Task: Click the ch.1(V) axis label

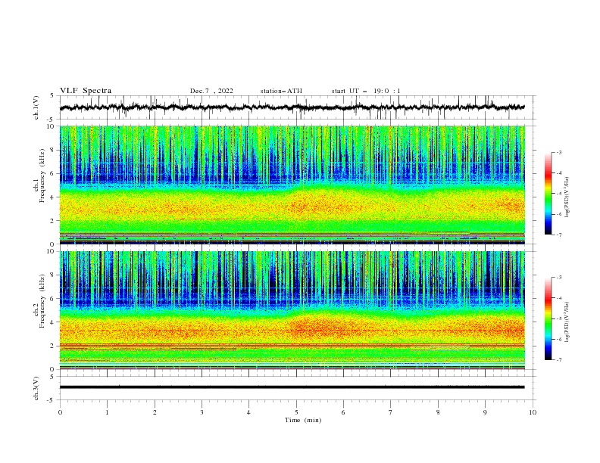Action: (x=36, y=107)
